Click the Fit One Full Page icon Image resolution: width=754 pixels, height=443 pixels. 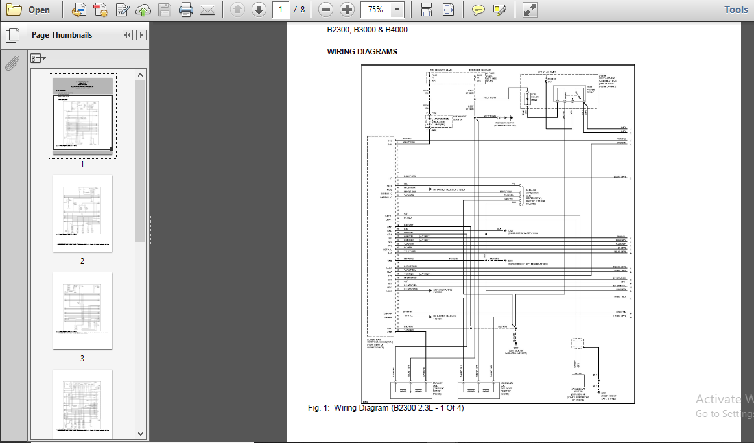448,10
